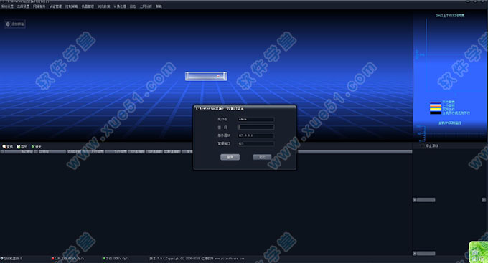Screen dimensions: 488x263
Task: Open the first menu in the menu bar
Action: pos(7,6)
